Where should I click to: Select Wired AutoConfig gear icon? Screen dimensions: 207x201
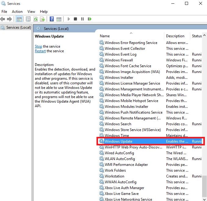102,153
